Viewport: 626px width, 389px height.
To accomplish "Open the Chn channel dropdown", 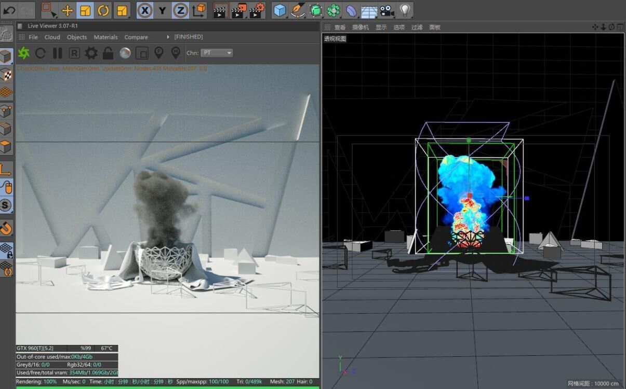I will click(217, 53).
